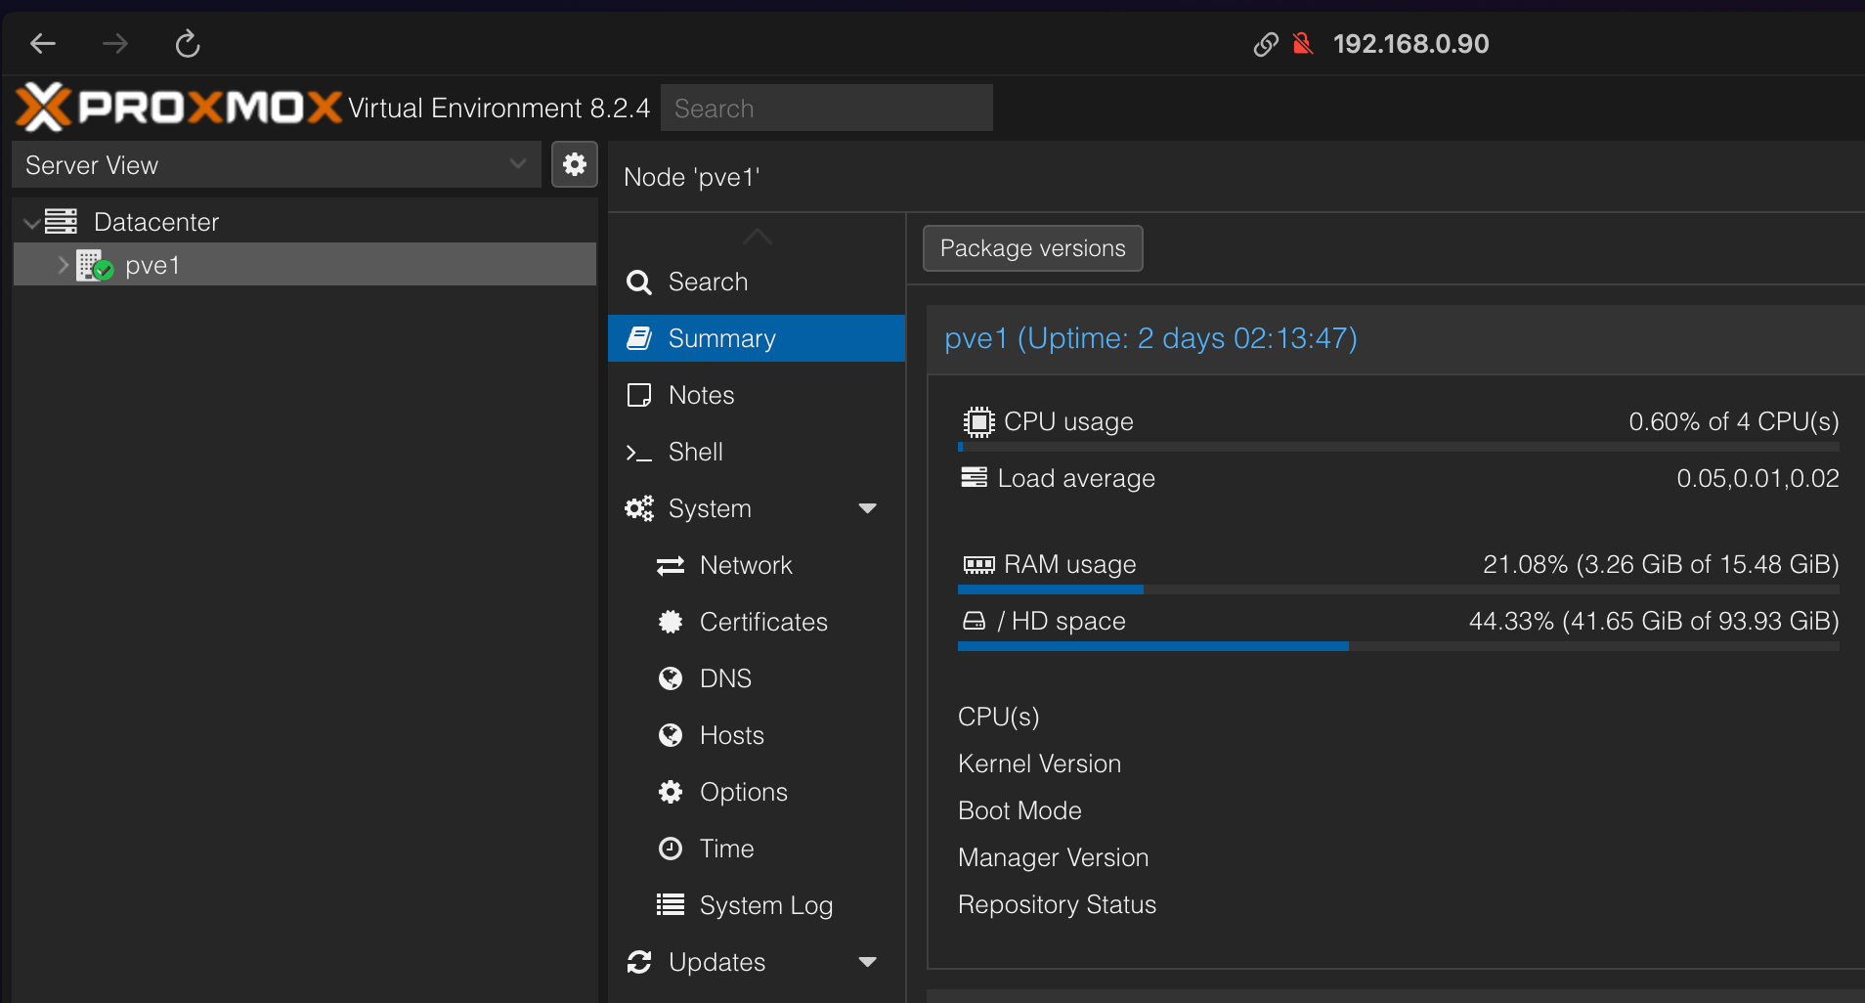
Task: Click the red blocked notifications bell icon
Action: [1302, 44]
